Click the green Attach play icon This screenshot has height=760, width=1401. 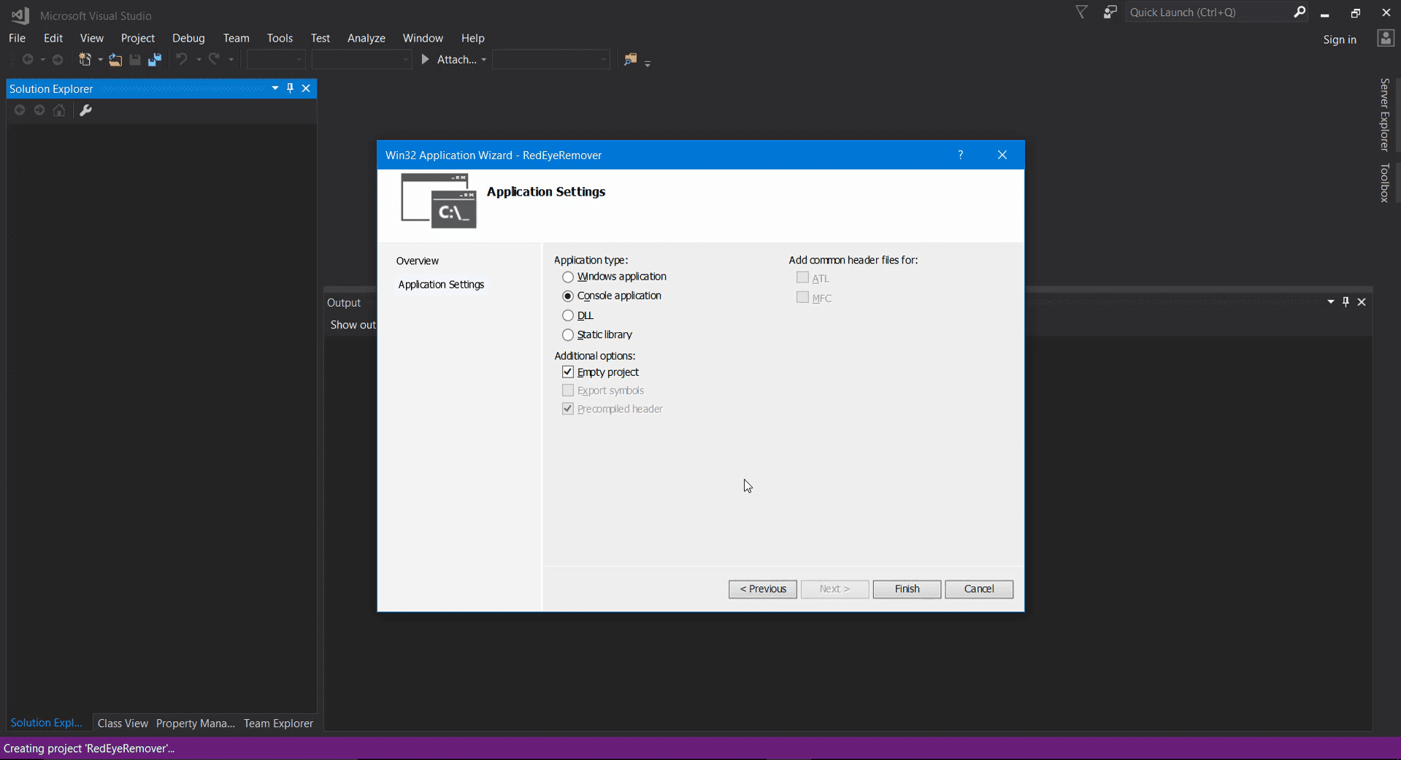[x=426, y=59]
